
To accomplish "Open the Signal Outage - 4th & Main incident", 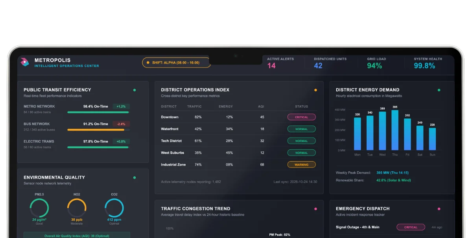I will click(x=358, y=227).
